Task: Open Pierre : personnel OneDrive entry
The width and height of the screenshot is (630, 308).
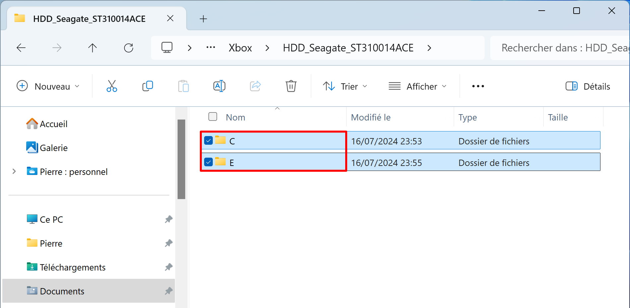Action: coord(67,172)
